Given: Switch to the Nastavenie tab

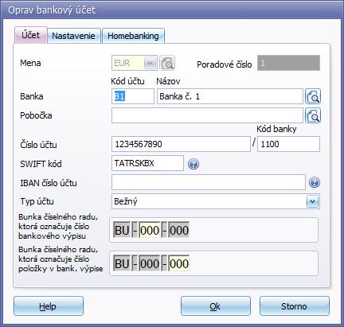Looking at the screenshot, I should coord(73,36).
